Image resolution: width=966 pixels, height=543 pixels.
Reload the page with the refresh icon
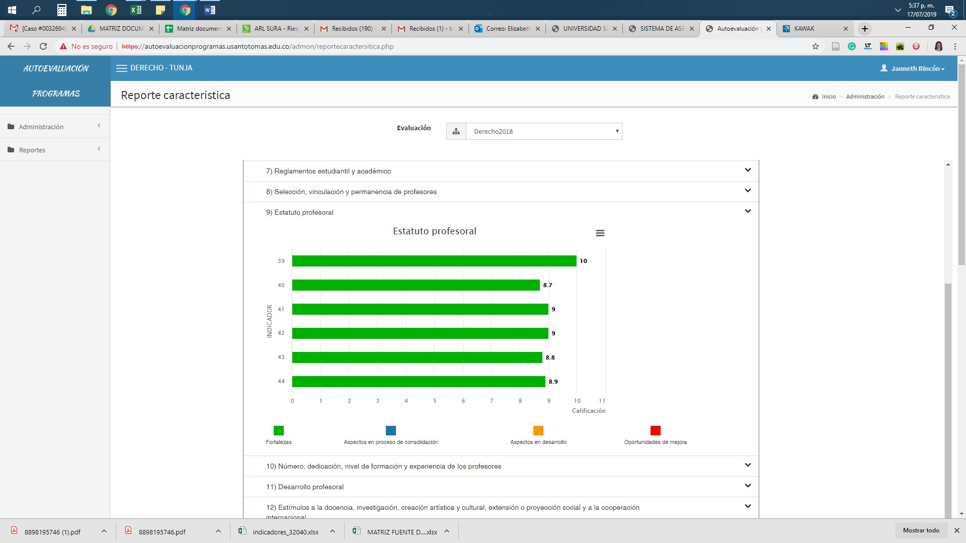pyautogui.click(x=43, y=46)
